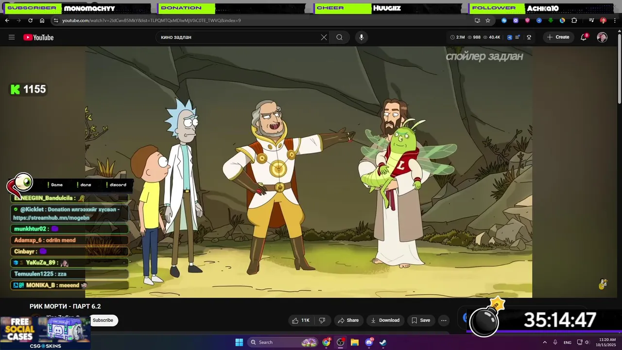Open File Explorer from the taskbar
The image size is (622, 350).
point(355,342)
